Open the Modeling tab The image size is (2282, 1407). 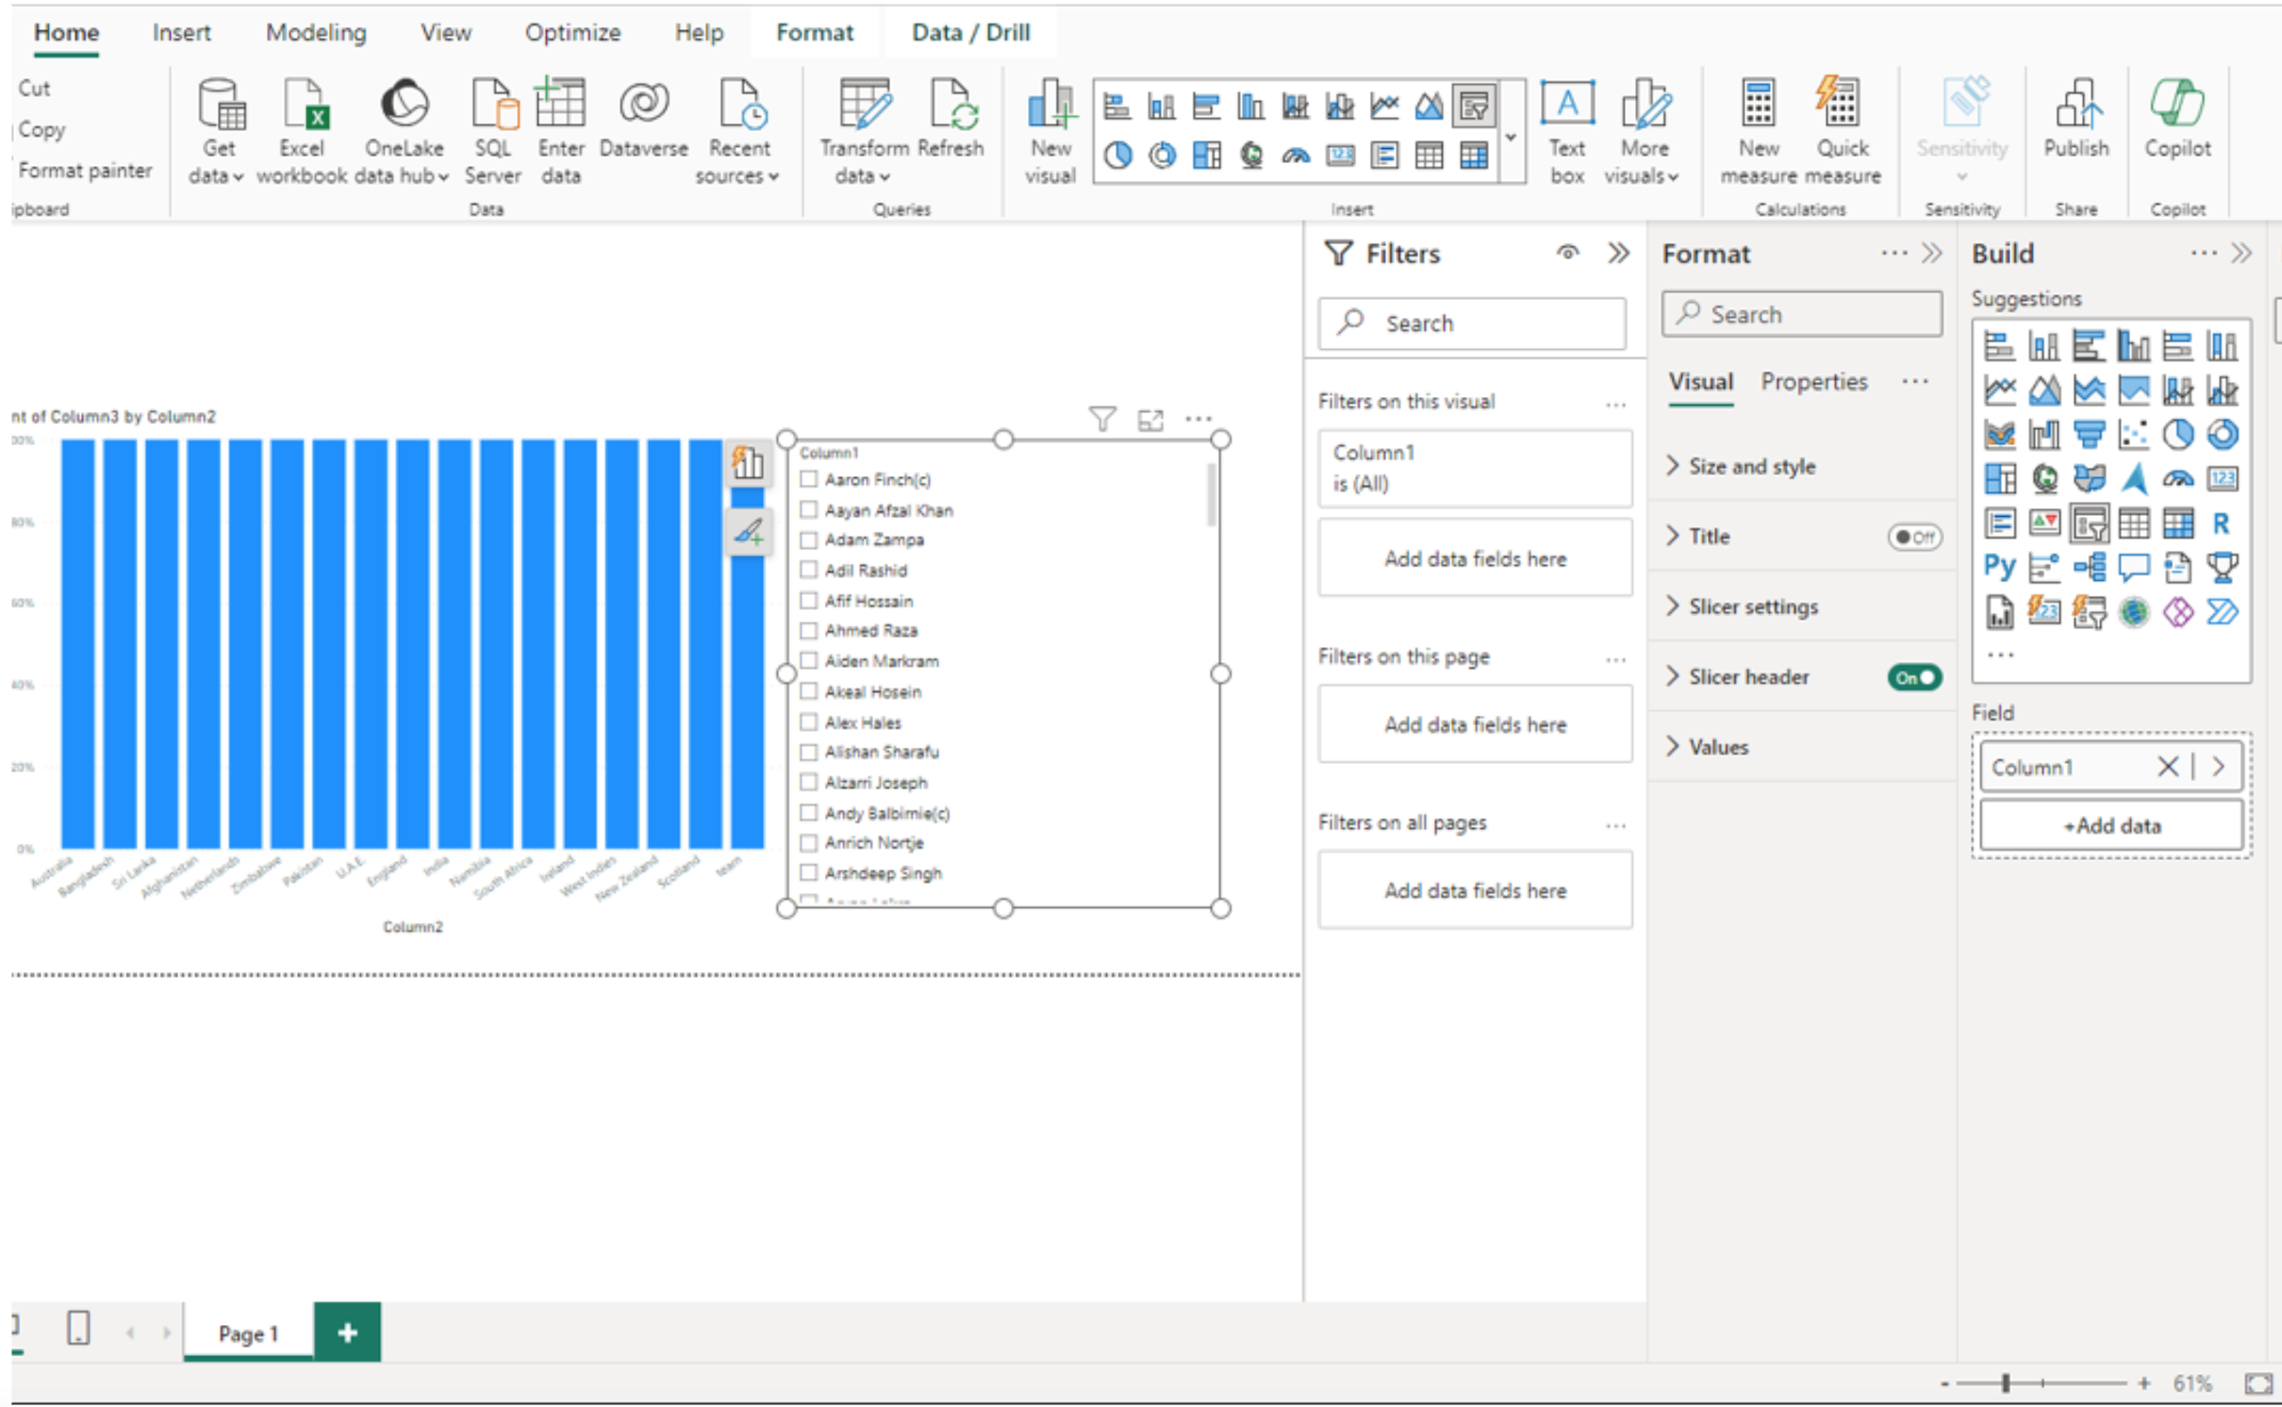click(x=316, y=32)
